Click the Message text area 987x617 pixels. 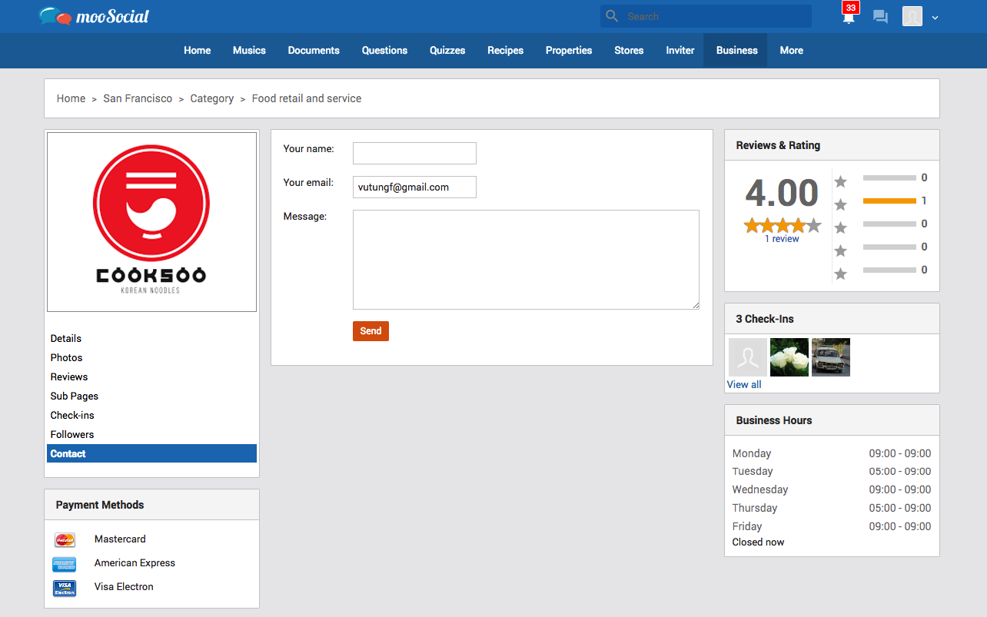(526, 260)
